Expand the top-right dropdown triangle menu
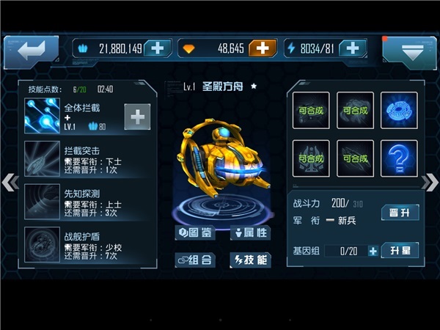The height and width of the screenshot is (330, 440). pyautogui.click(x=410, y=53)
